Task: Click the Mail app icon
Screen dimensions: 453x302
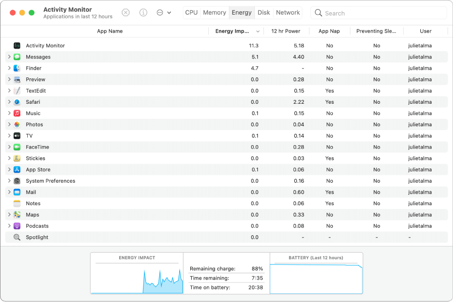Action: click(17, 192)
